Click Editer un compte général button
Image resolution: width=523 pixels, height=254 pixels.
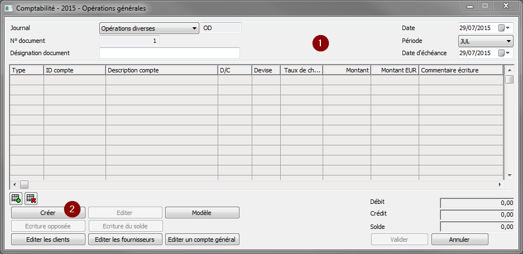point(202,240)
